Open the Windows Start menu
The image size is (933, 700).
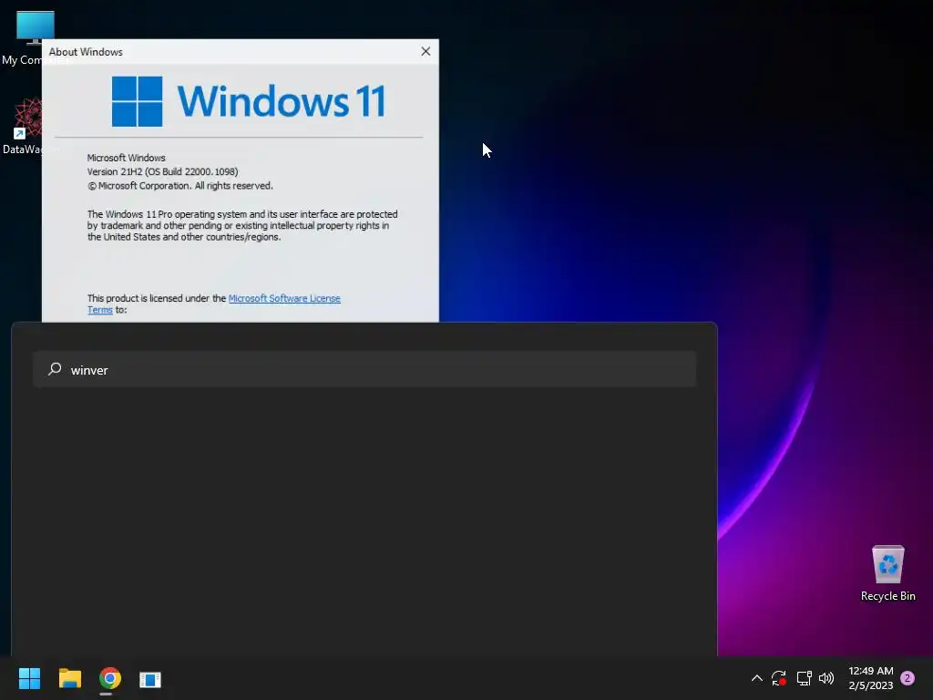(x=29, y=678)
